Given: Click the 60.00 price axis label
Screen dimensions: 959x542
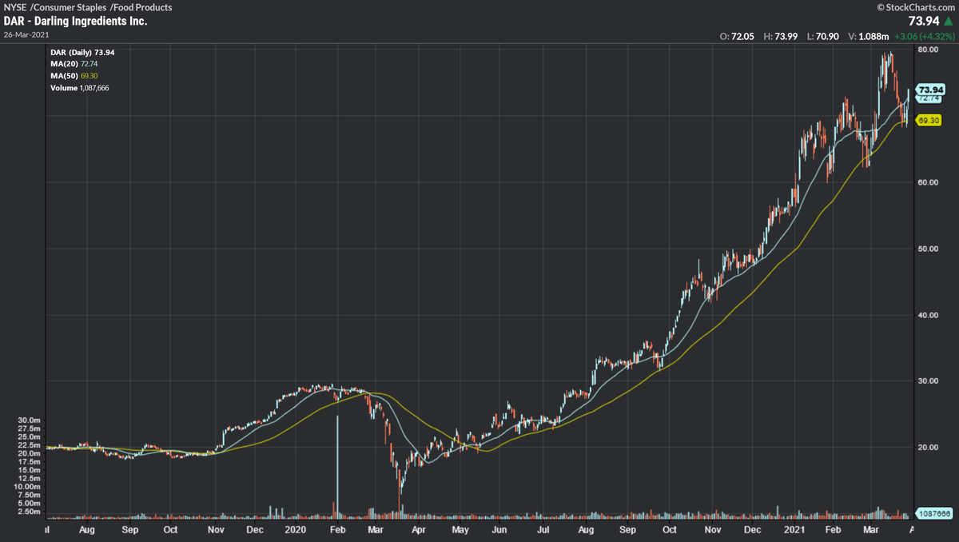Looking at the screenshot, I should [x=928, y=182].
